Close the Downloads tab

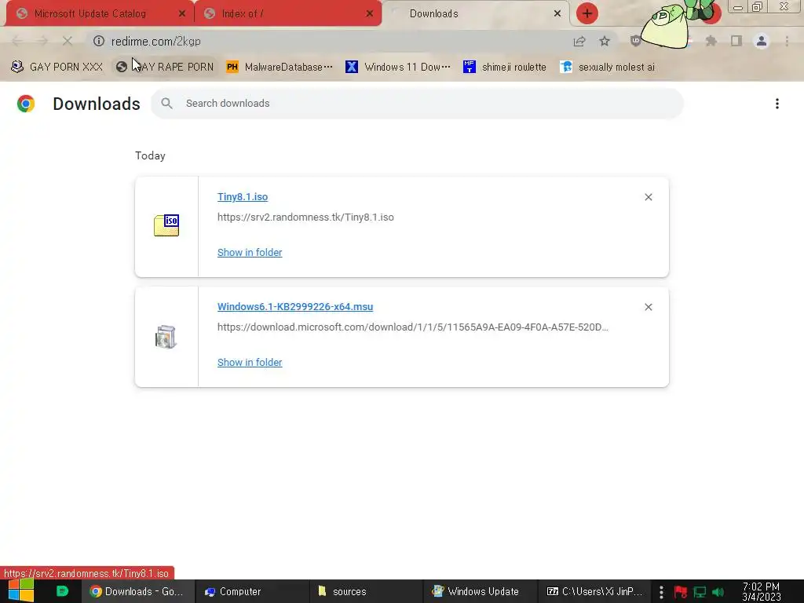557,14
